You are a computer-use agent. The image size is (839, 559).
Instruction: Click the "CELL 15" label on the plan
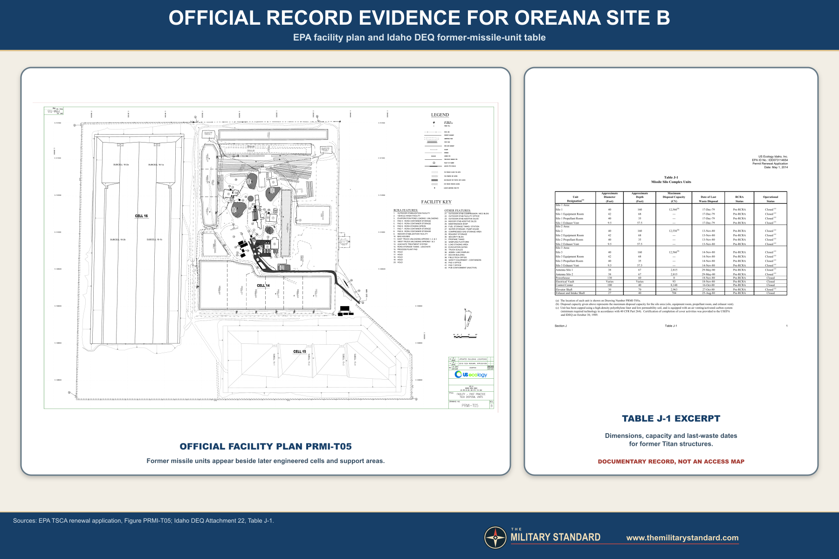(x=300, y=352)
